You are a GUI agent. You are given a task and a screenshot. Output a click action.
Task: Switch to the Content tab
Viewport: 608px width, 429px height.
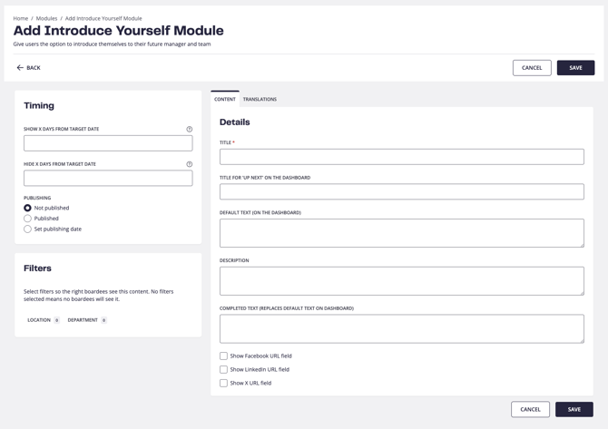pyautogui.click(x=225, y=99)
